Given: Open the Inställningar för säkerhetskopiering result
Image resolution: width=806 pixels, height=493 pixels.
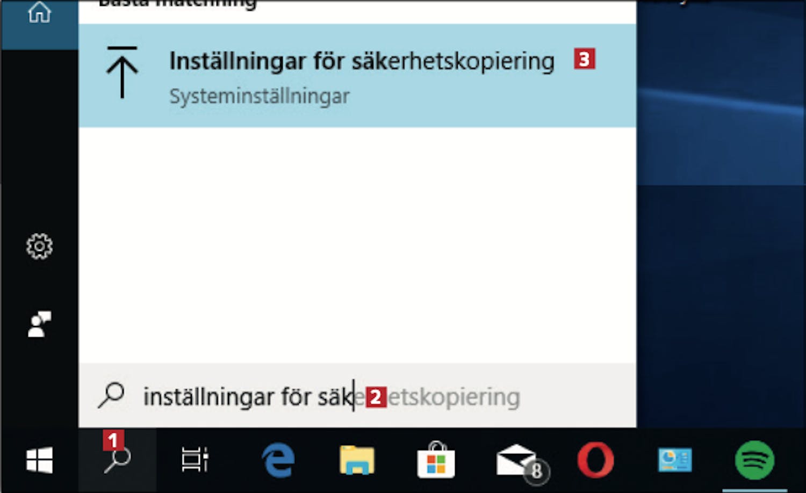Looking at the screenshot, I should (357, 76).
